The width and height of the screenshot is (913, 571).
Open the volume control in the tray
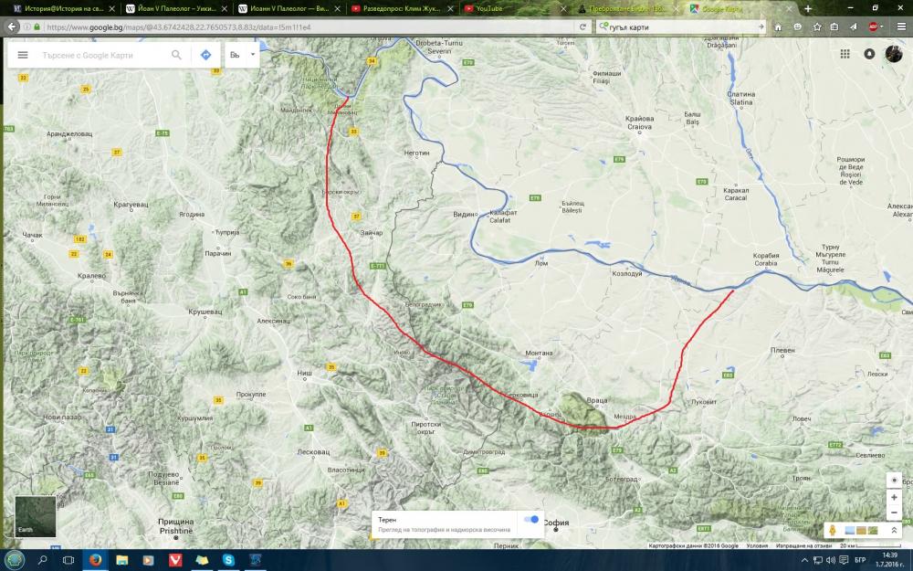coord(830,561)
